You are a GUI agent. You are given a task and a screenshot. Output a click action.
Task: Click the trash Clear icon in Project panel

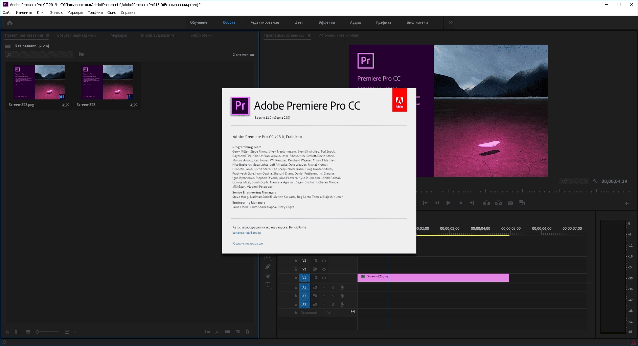tap(248, 332)
